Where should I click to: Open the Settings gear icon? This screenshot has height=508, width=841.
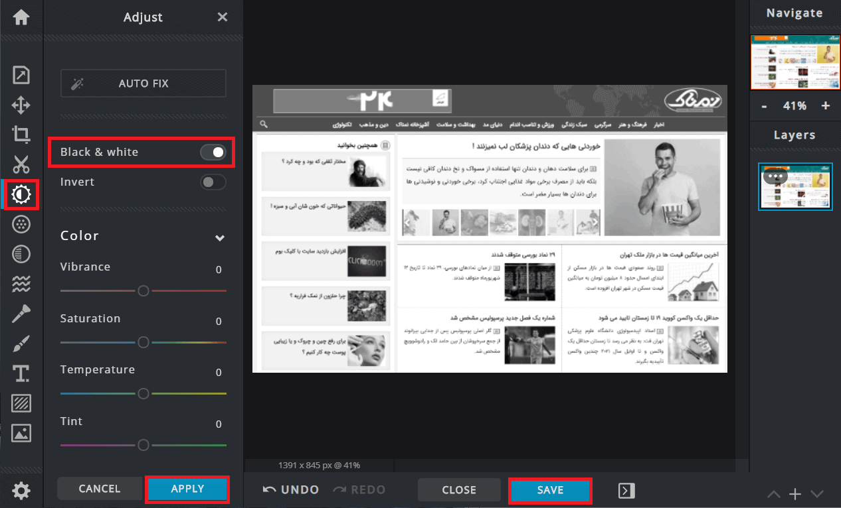[x=21, y=491]
